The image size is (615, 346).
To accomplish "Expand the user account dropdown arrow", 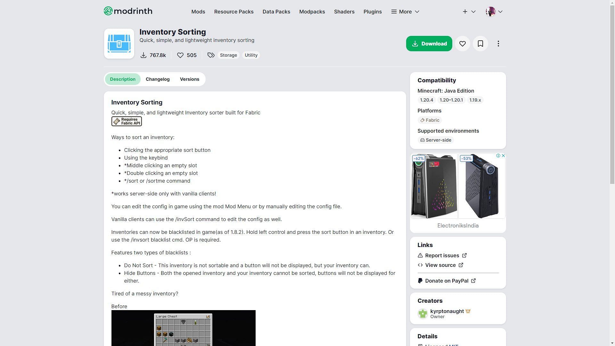I will point(500,12).
